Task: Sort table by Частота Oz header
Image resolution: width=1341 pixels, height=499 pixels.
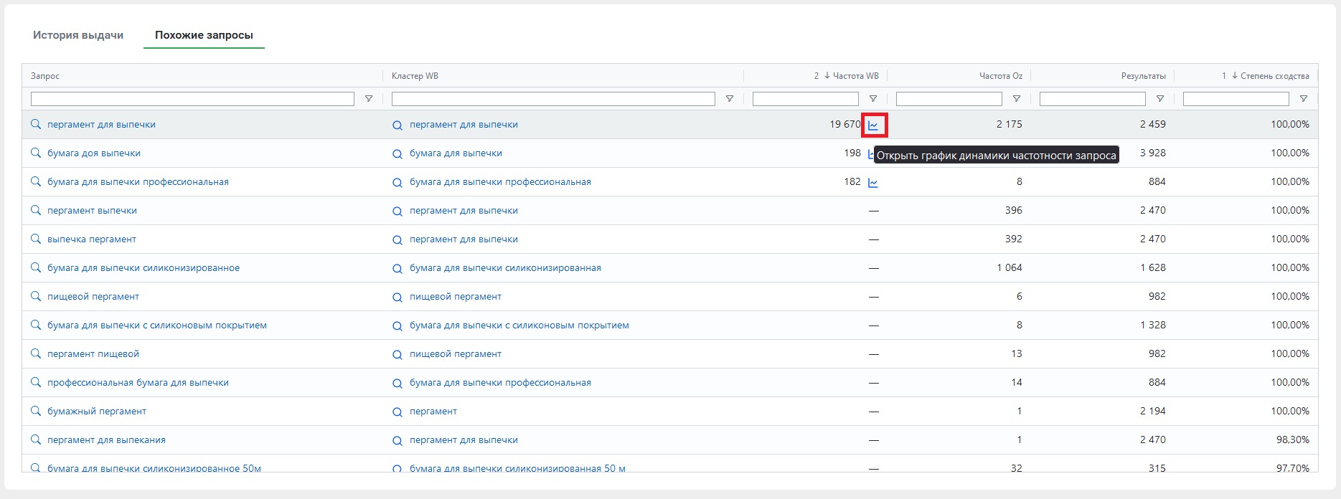Action: click(x=1000, y=76)
